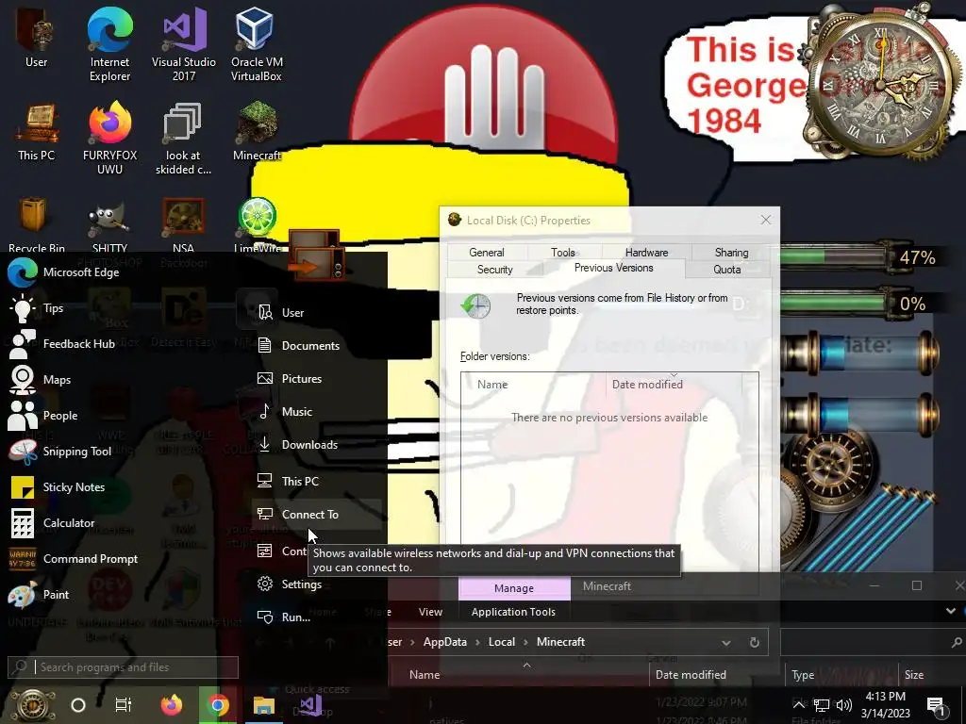Click the steampunk Start button

[x=31, y=705]
